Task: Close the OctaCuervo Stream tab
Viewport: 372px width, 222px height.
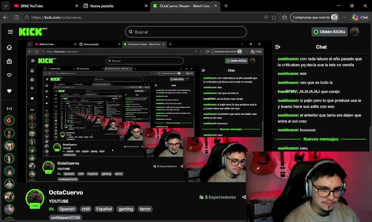Action: click(x=216, y=6)
